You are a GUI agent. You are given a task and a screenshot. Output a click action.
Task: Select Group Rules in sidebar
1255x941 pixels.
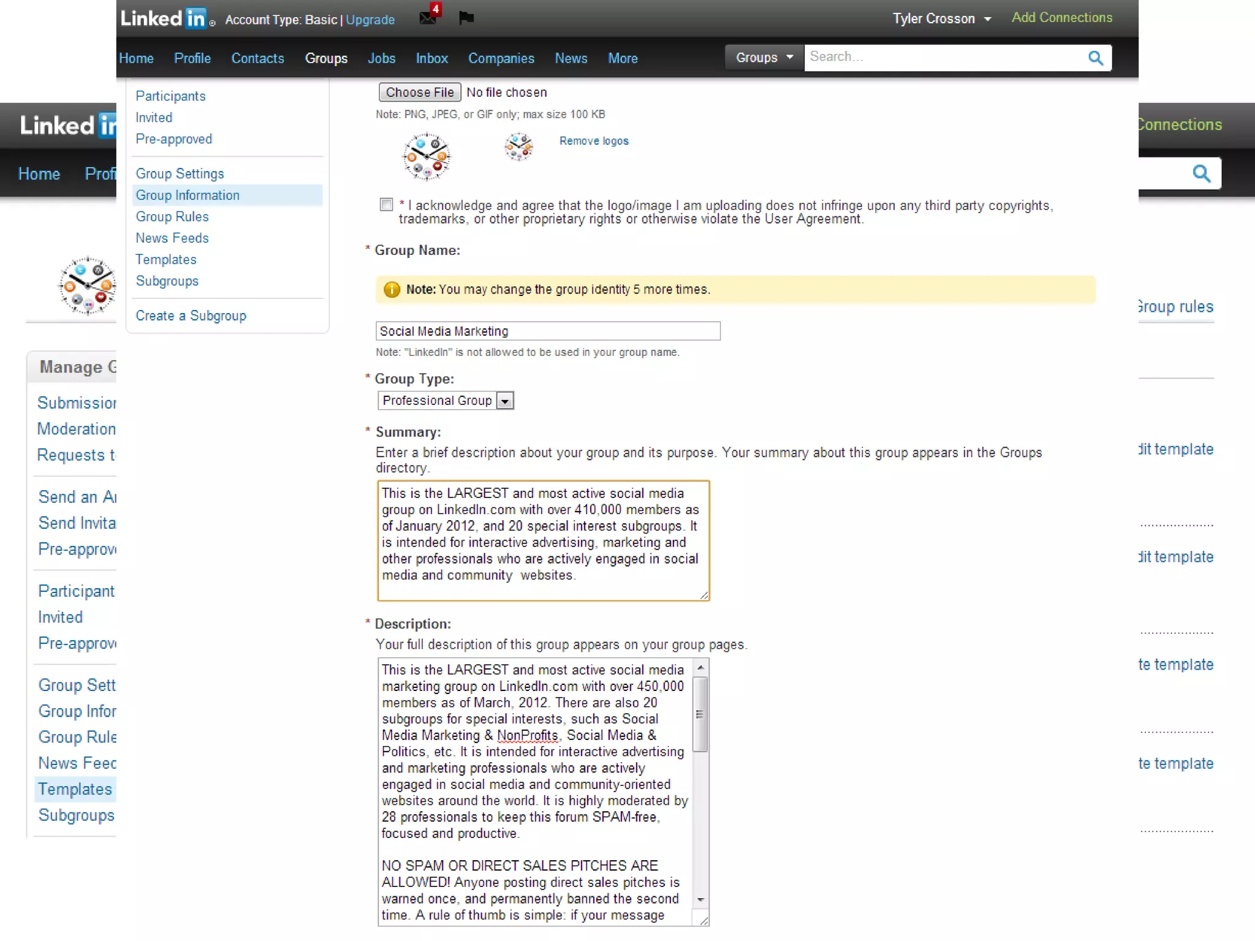click(x=172, y=217)
